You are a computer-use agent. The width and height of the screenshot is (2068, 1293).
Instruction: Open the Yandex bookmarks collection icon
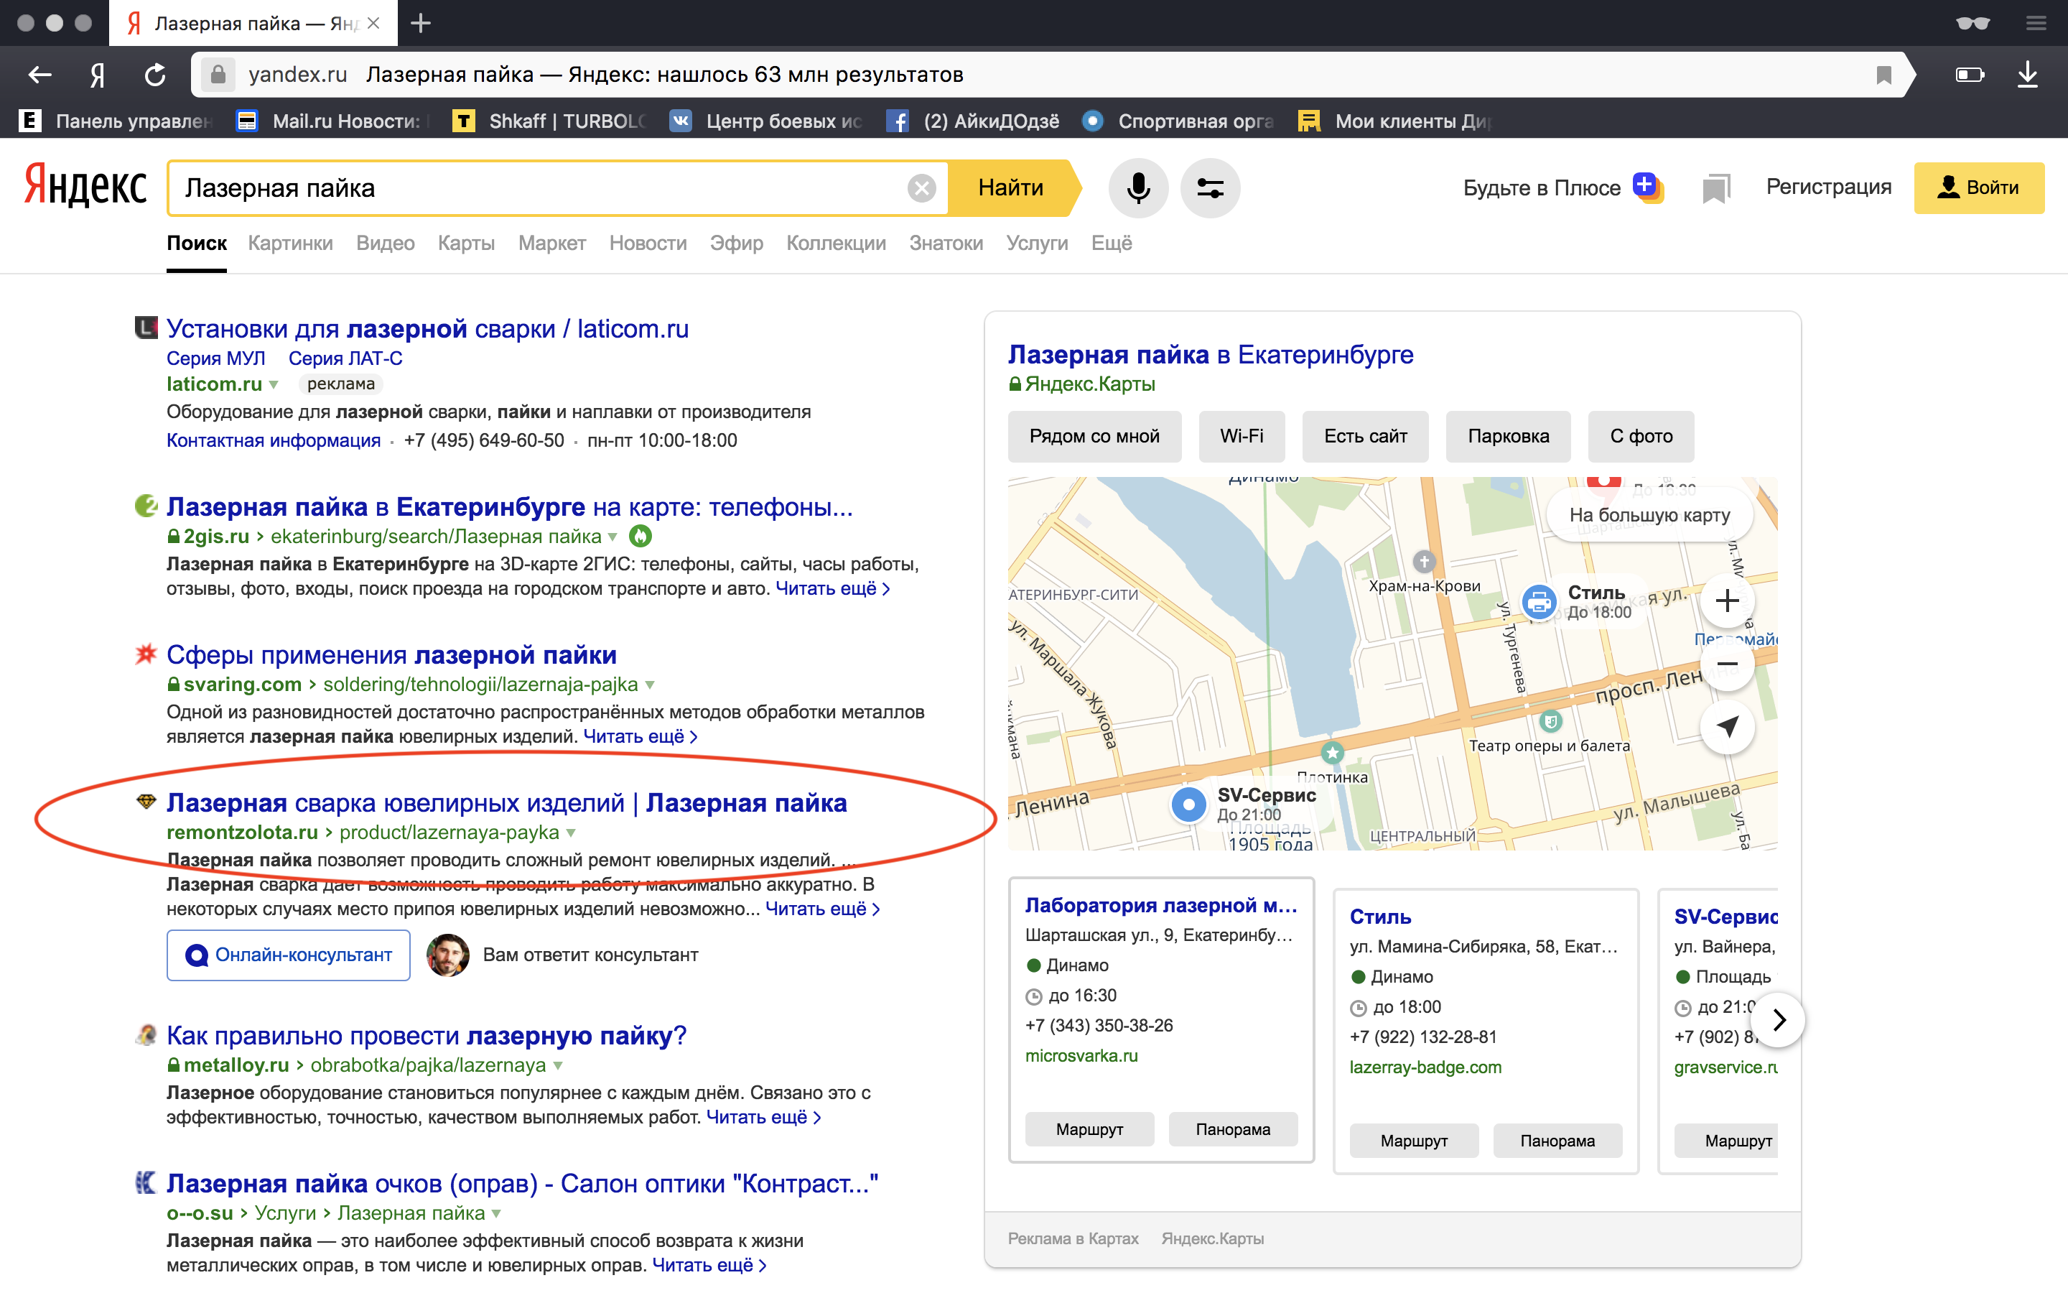[1715, 188]
